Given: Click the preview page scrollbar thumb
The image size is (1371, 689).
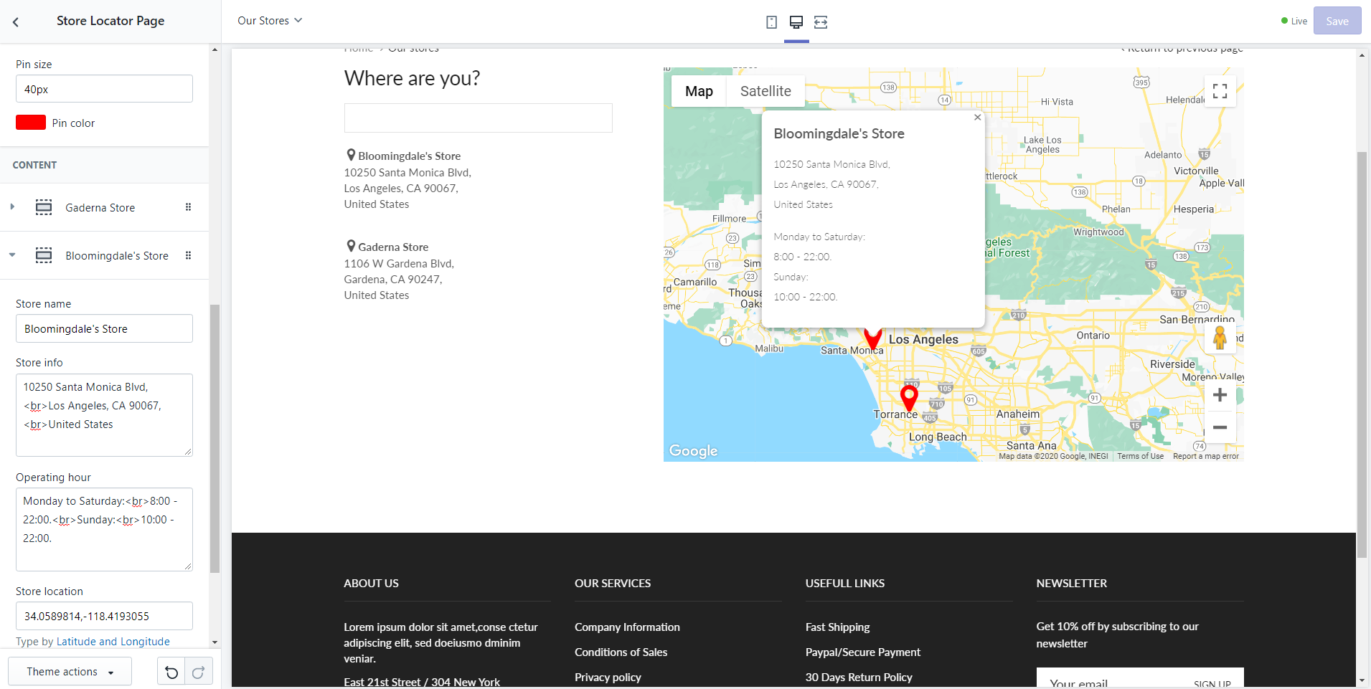Looking at the screenshot, I should tap(1362, 355).
